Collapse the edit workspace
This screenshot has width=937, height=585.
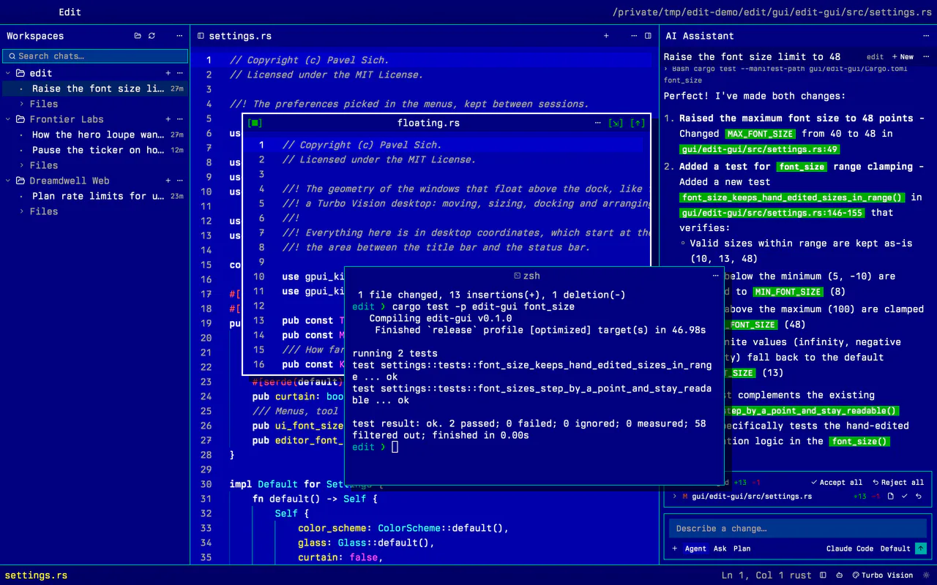tap(8, 73)
